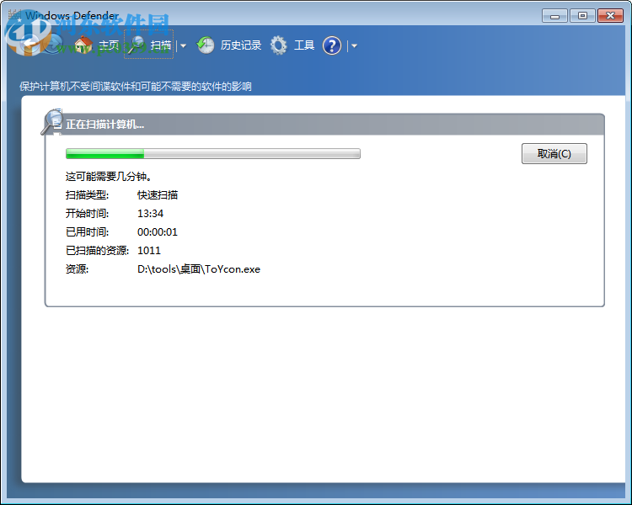This screenshot has height=505, width=632.
Task: Click the 这可能需要几分钟 message text
Action: 109,177
